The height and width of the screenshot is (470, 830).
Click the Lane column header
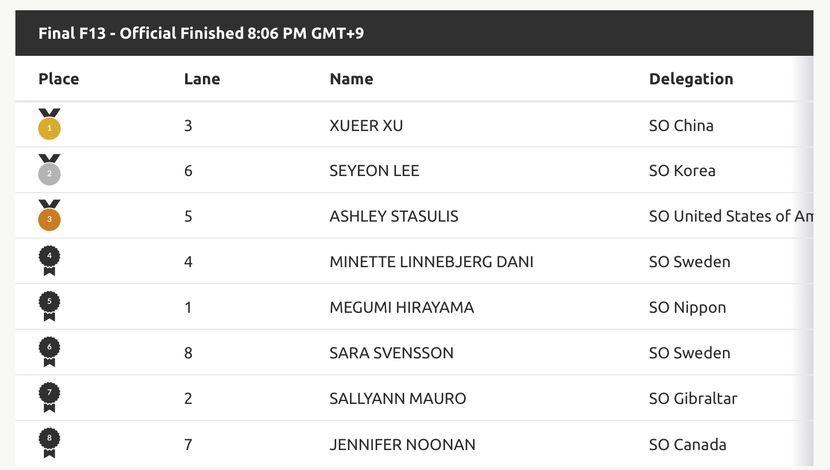pos(202,79)
